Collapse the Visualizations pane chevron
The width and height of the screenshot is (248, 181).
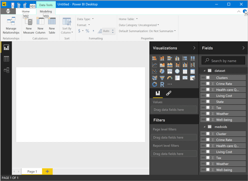(194, 48)
